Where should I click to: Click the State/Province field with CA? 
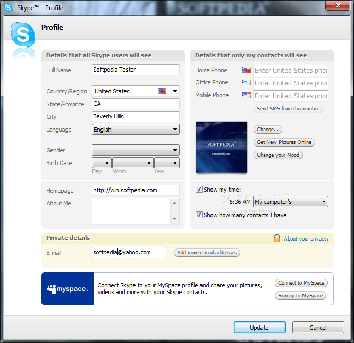click(x=136, y=104)
